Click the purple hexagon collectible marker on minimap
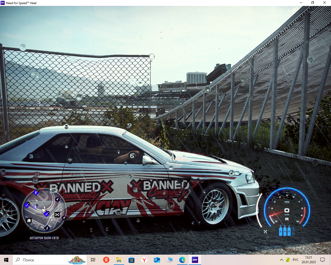Screen dimensions: 331x265 point(35,207)
